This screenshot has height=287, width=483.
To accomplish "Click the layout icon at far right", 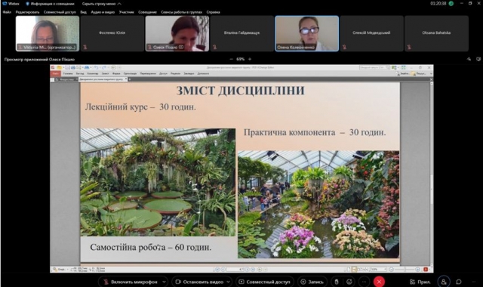I will 478,59.
